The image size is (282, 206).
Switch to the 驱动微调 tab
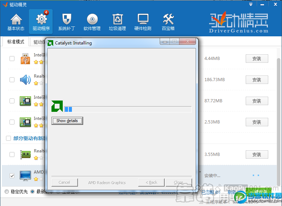click(x=38, y=42)
